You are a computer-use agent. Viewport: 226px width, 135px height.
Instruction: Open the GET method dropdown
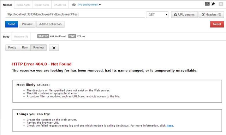coord(157,14)
